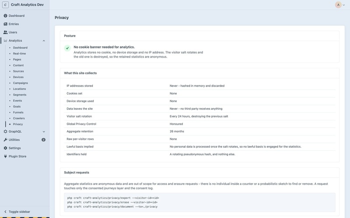Click the Posture section heading
The height and width of the screenshot is (218, 350).
(70, 36)
